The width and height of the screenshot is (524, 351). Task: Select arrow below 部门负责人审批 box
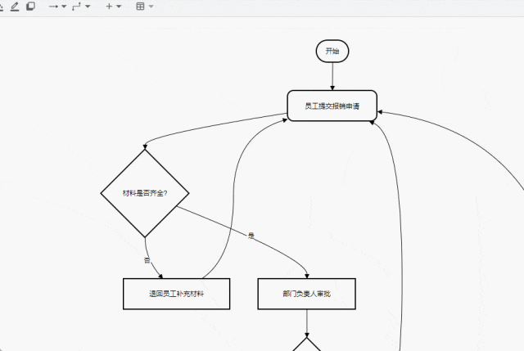[x=307, y=323]
